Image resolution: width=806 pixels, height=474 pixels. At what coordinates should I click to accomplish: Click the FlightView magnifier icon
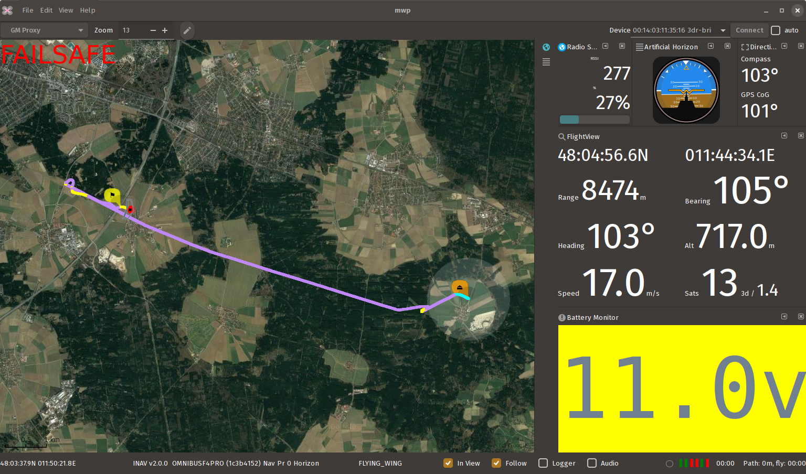coord(561,136)
